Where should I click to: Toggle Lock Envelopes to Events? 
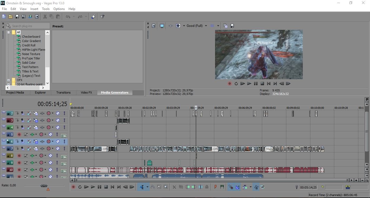click(256, 187)
